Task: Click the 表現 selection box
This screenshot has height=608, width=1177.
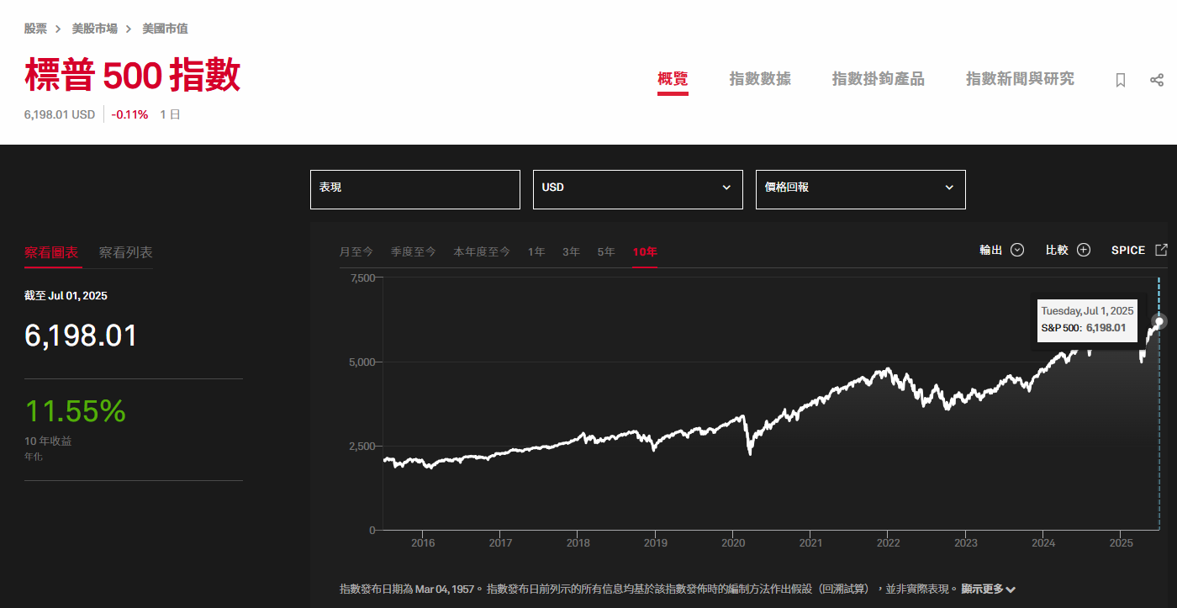Action: pos(415,189)
